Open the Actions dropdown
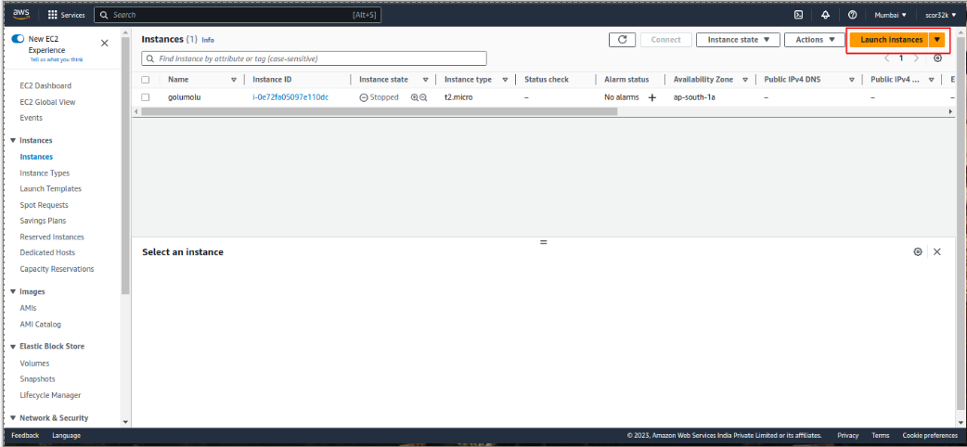Screen dimensions: 967x447 815,40
